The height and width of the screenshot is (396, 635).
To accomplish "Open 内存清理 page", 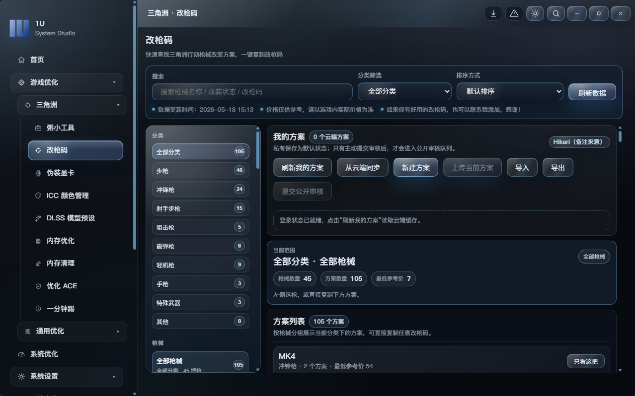I will (x=76, y=263).
